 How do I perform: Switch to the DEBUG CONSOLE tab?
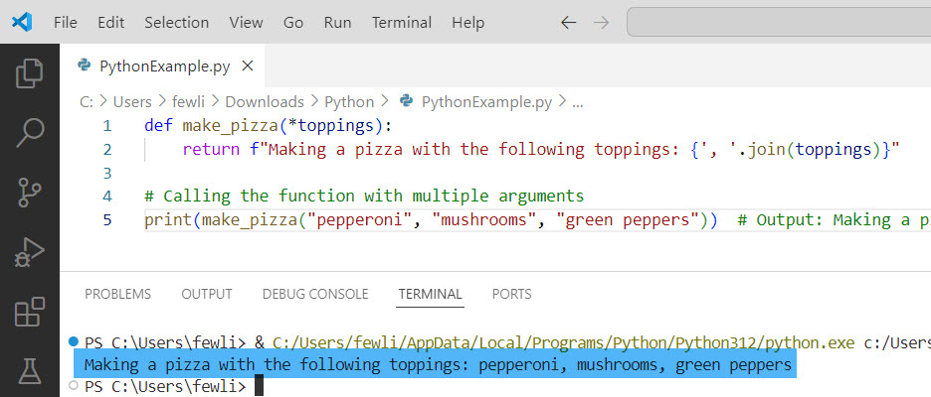click(315, 294)
